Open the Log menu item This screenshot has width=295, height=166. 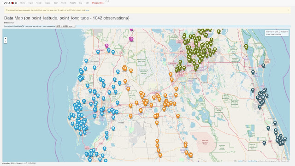(x=81, y=3)
